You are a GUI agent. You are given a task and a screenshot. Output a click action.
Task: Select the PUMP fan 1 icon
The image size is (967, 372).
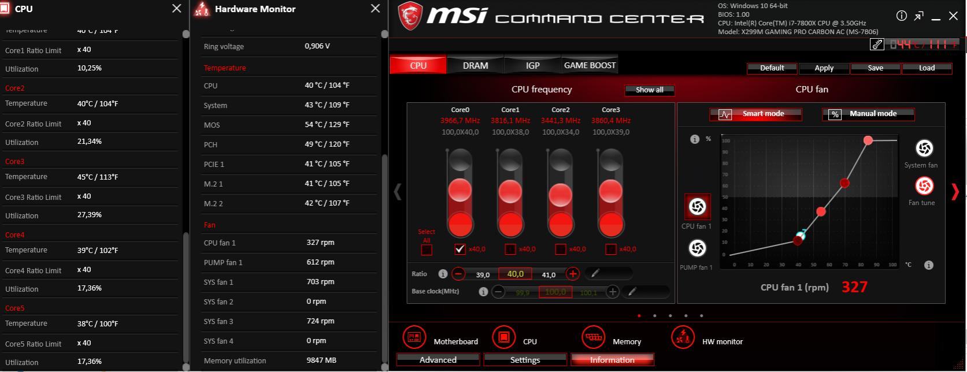tap(698, 248)
